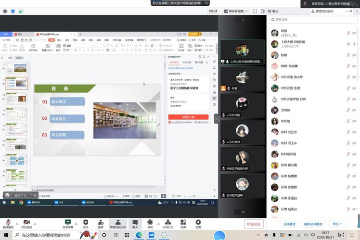Start recording with the 录制 icon

pos(150,223)
